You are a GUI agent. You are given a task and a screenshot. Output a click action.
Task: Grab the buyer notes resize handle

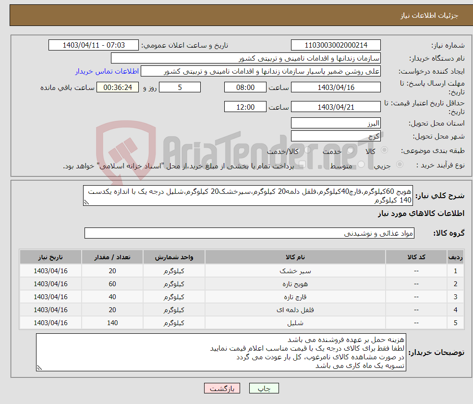point(39,368)
